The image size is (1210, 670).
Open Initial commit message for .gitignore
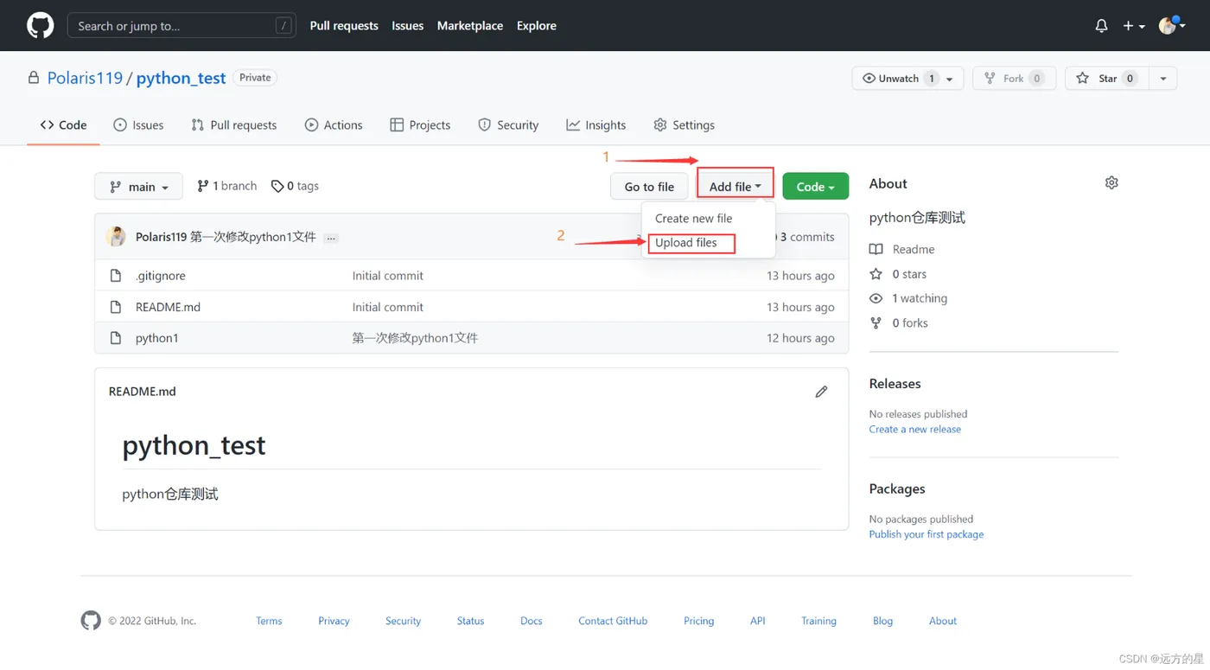click(x=388, y=276)
